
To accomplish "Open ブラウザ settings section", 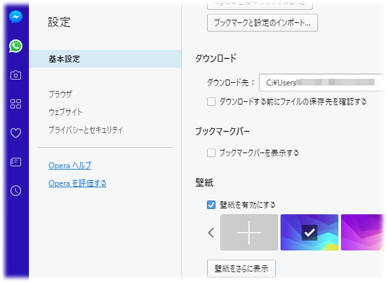I will pos(60,94).
